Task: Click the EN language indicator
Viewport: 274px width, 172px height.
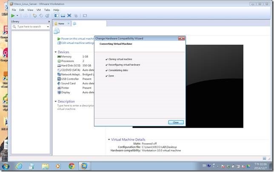Action: (x=204, y=166)
